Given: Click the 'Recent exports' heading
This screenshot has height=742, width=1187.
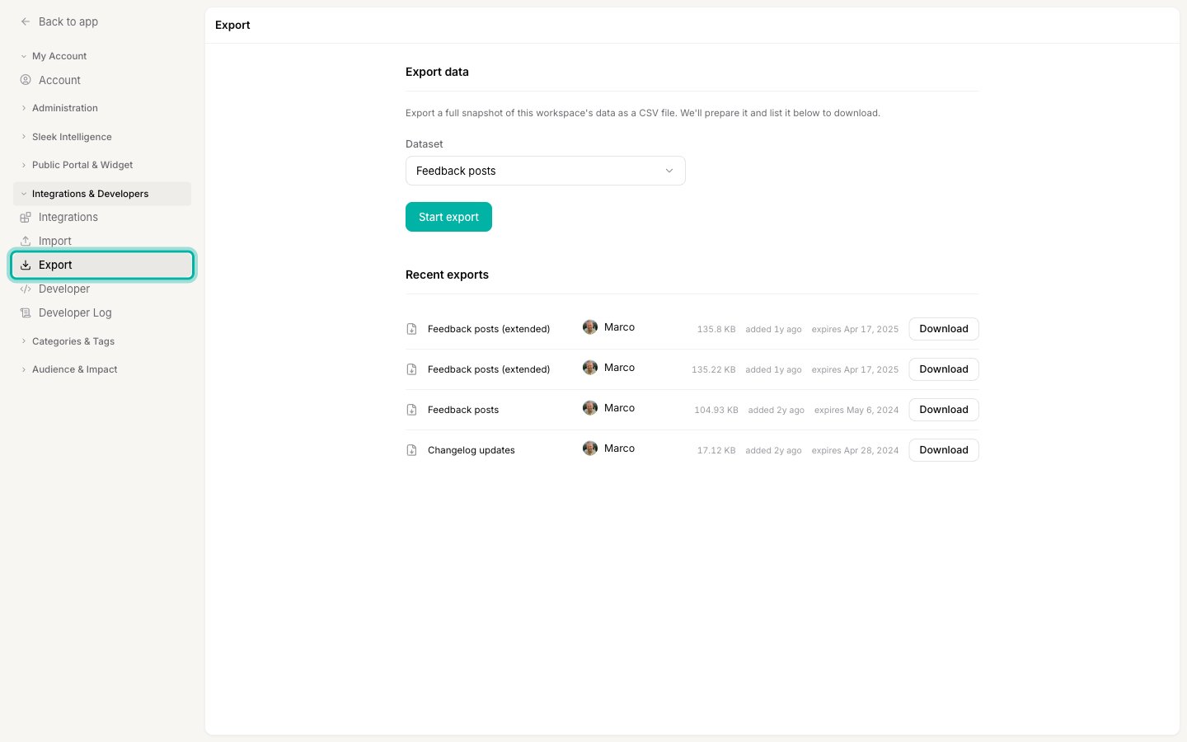Looking at the screenshot, I should (447, 275).
